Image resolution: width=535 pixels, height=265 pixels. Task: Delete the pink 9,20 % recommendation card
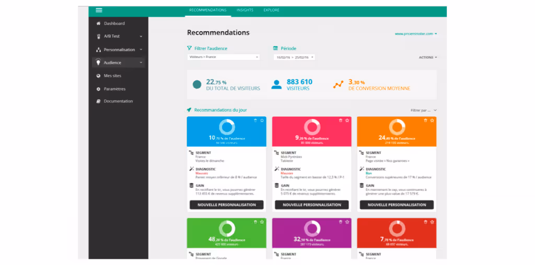340,120
